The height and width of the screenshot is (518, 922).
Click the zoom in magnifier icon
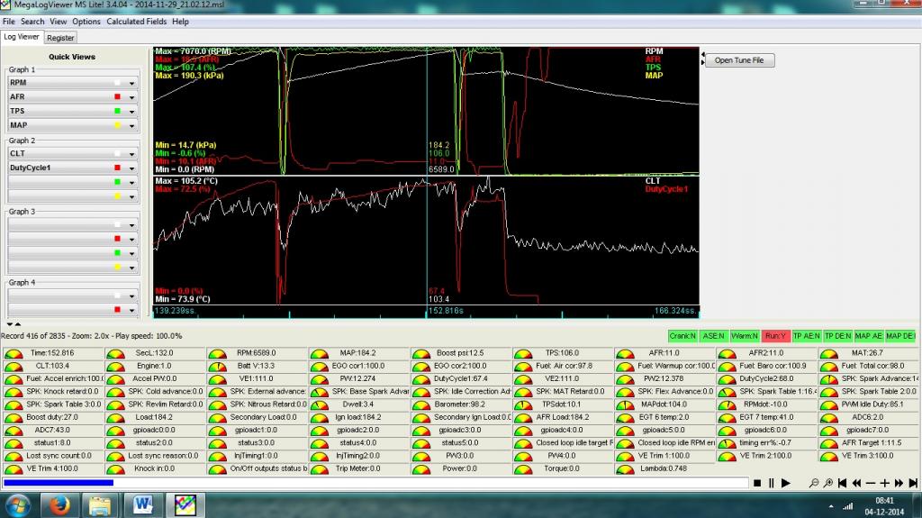tap(828, 483)
